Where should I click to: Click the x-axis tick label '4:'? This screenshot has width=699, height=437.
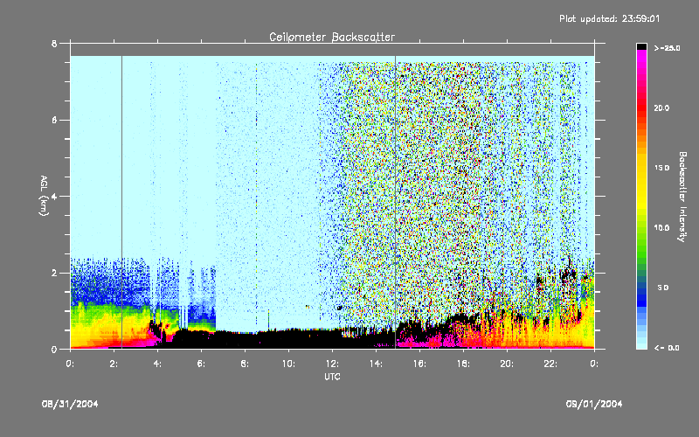pos(158,364)
